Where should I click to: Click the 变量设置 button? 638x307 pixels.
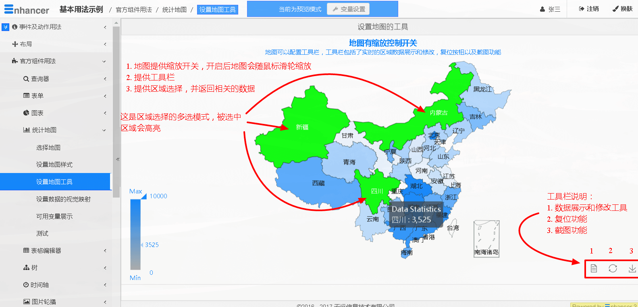(348, 9)
